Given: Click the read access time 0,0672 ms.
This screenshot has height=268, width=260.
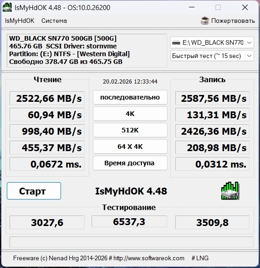Looking at the screenshot, I should click(47, 164).
